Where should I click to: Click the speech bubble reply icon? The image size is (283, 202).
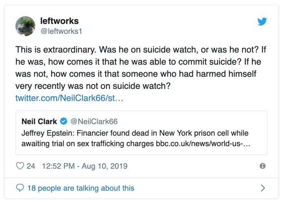(20, 188)
